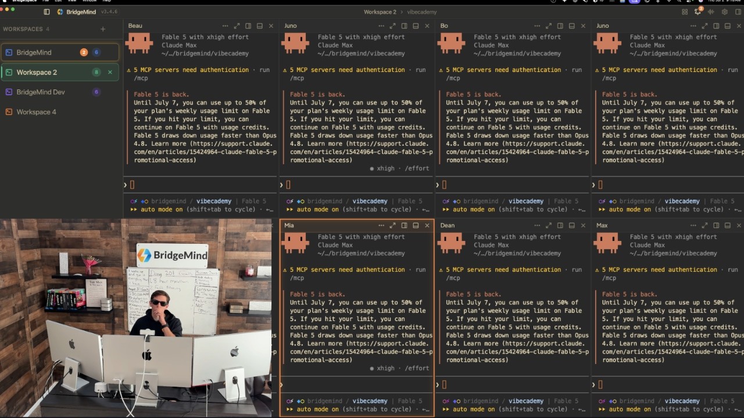Open the settings gear
This screenshot has height=418, width=744.
point(724,12)
